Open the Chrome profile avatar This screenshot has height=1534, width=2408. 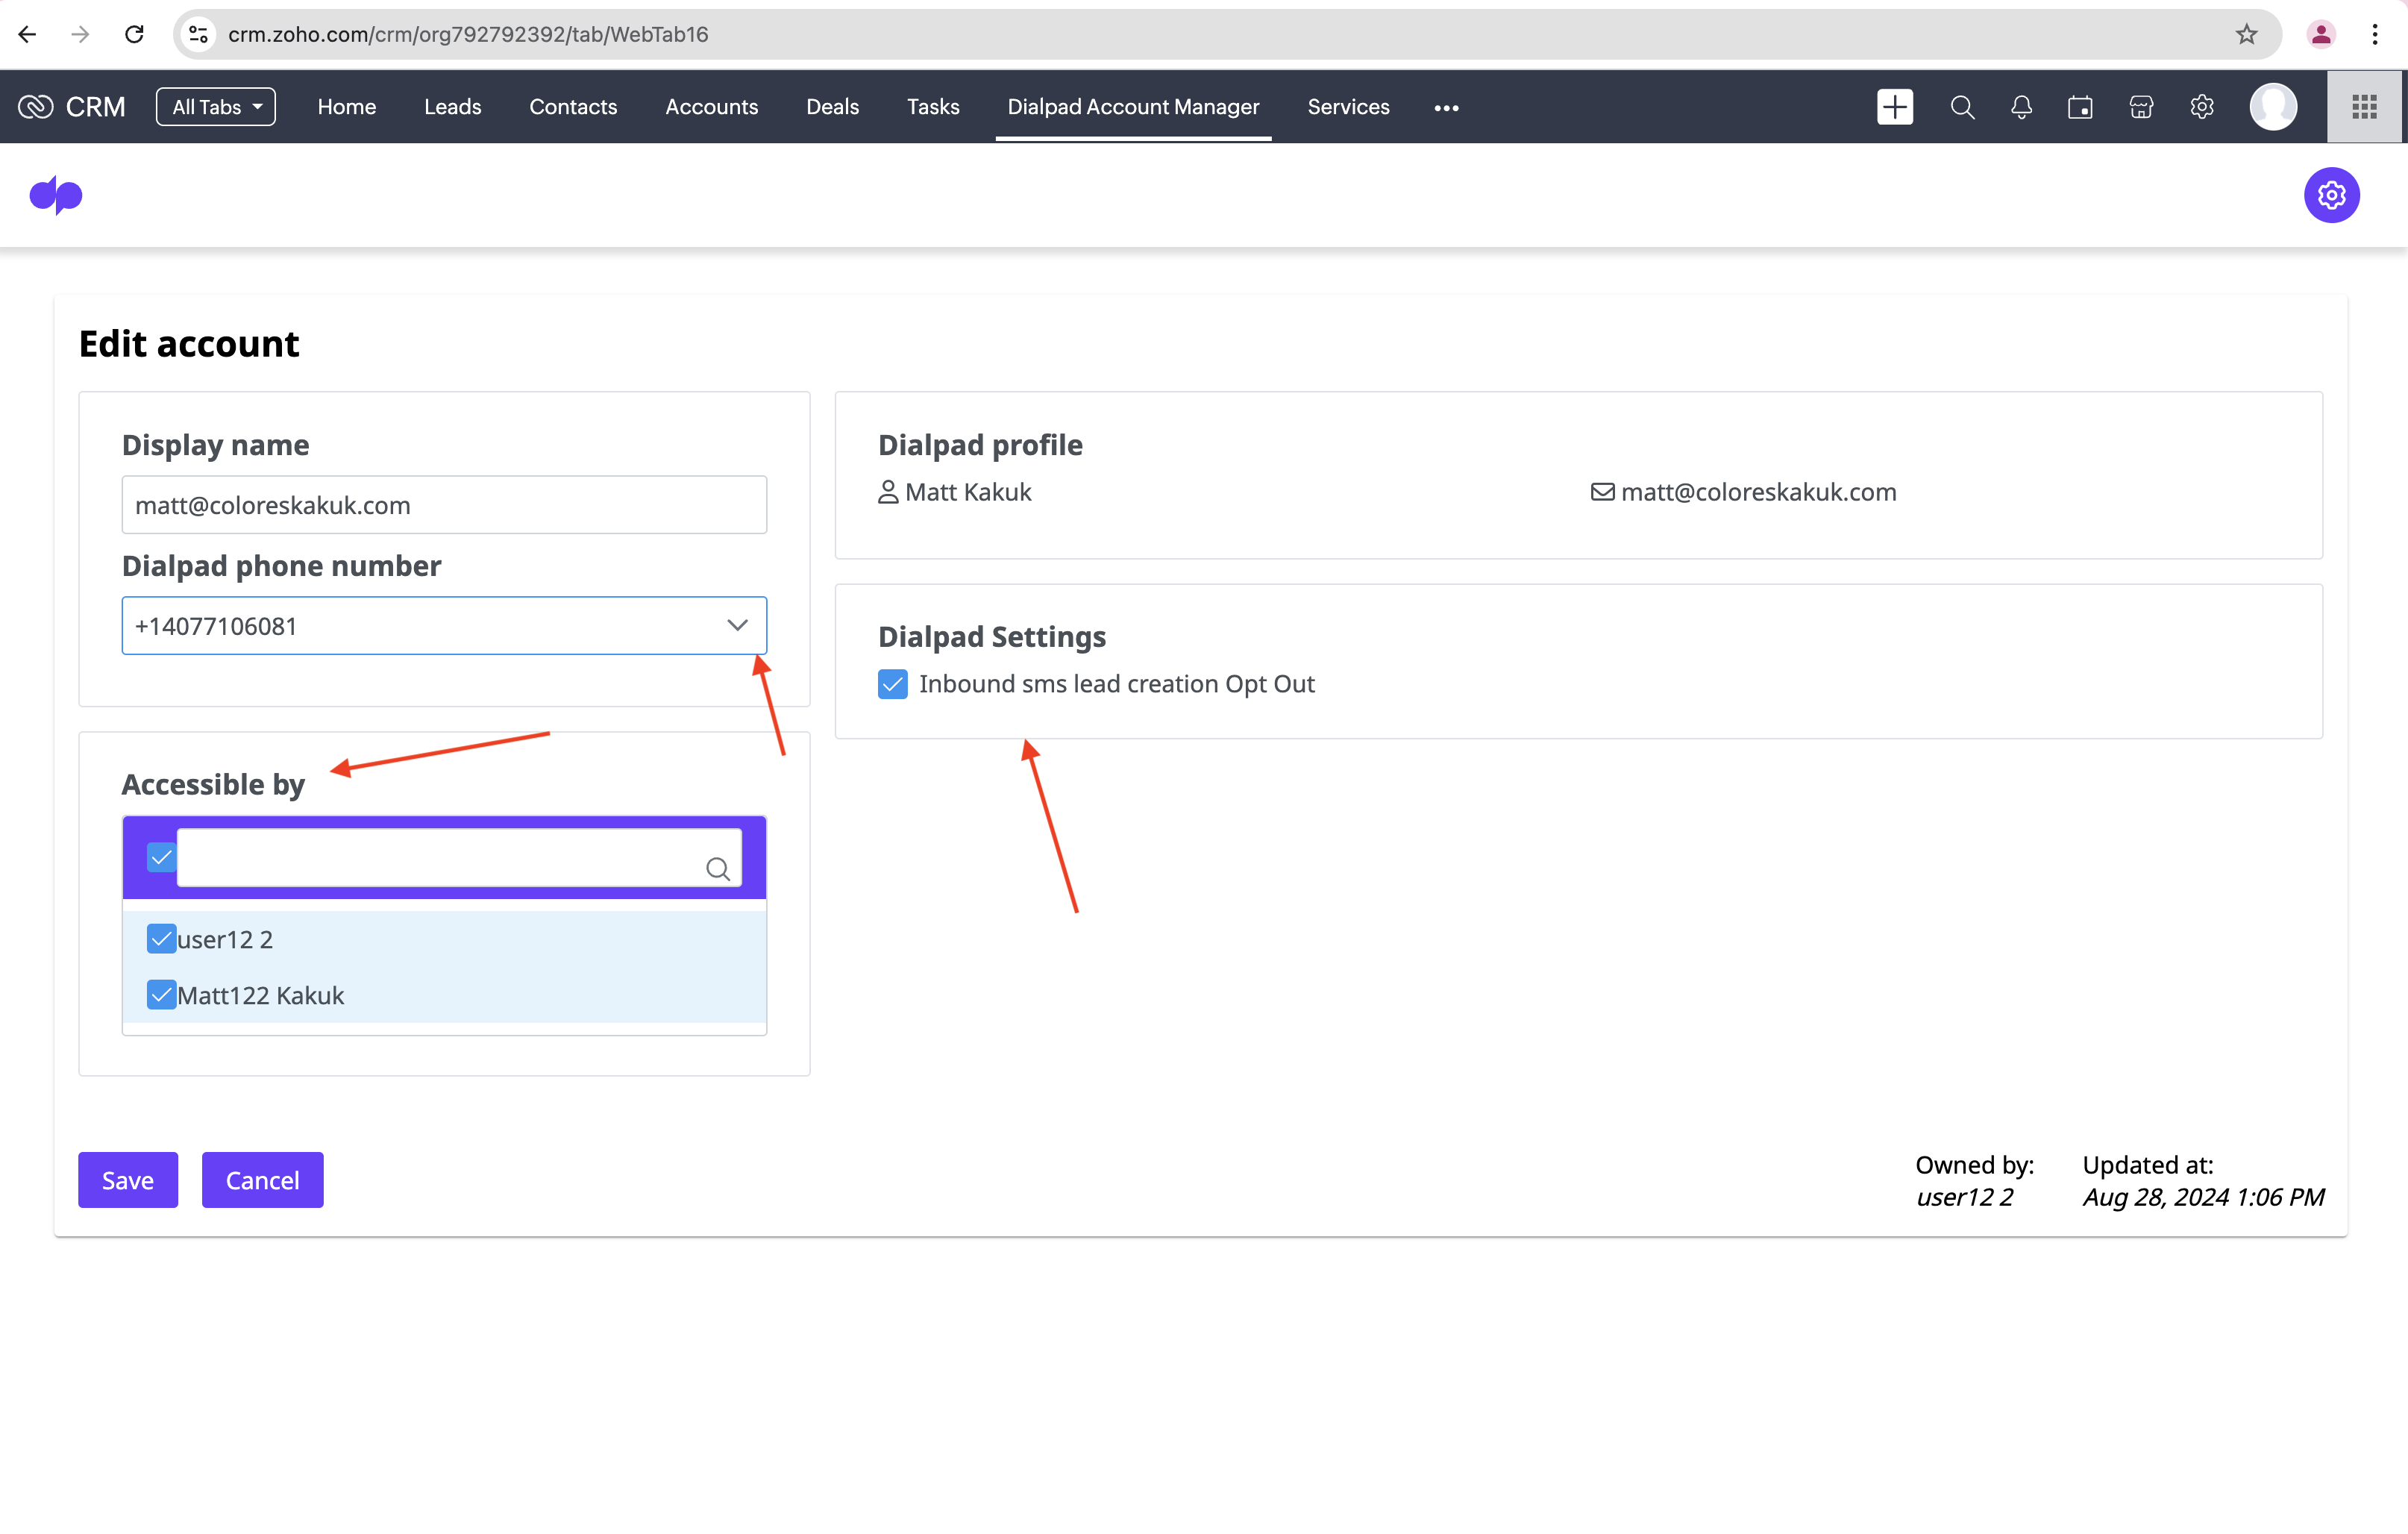pos(2320,34)
